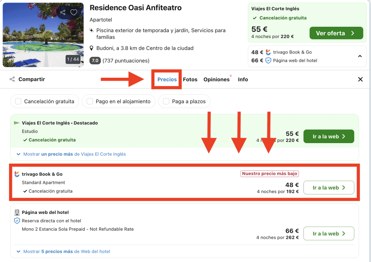Click the heart favorite icon on photo

tap(74, 13)
